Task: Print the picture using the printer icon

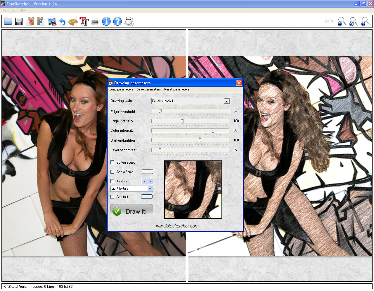Action: [95, 22]
